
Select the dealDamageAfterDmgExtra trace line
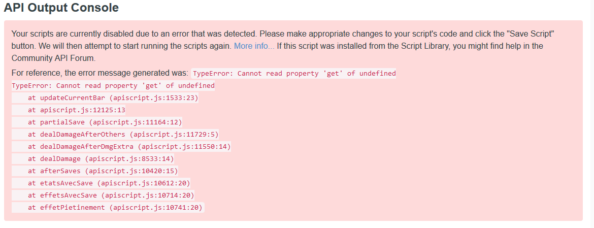click(129, 147)
